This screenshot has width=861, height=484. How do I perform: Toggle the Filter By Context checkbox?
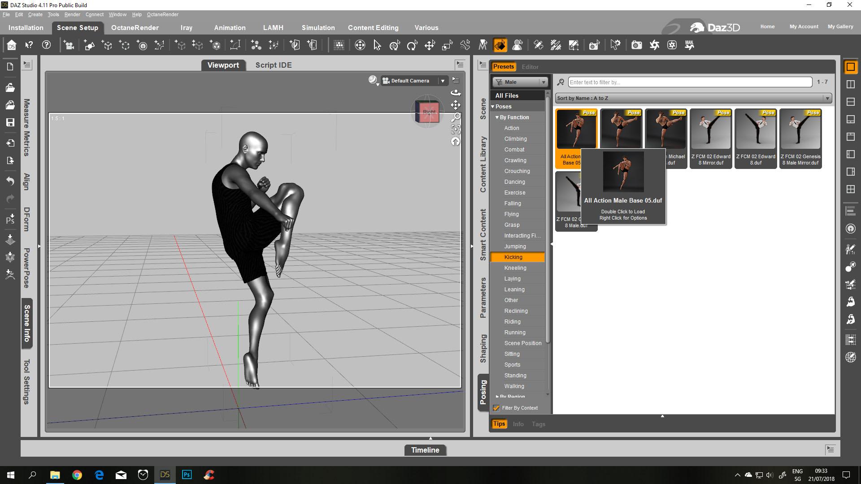click(x=496, y=408)
